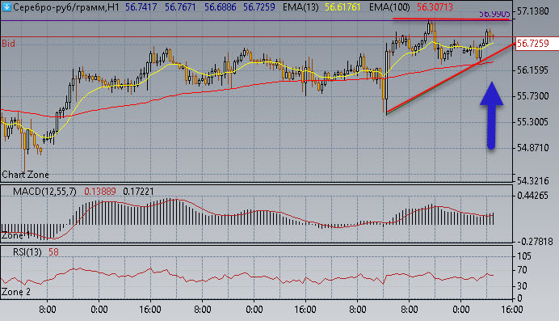Select the red ascending trend line
559x321 pixels.
tap(451, 78)
